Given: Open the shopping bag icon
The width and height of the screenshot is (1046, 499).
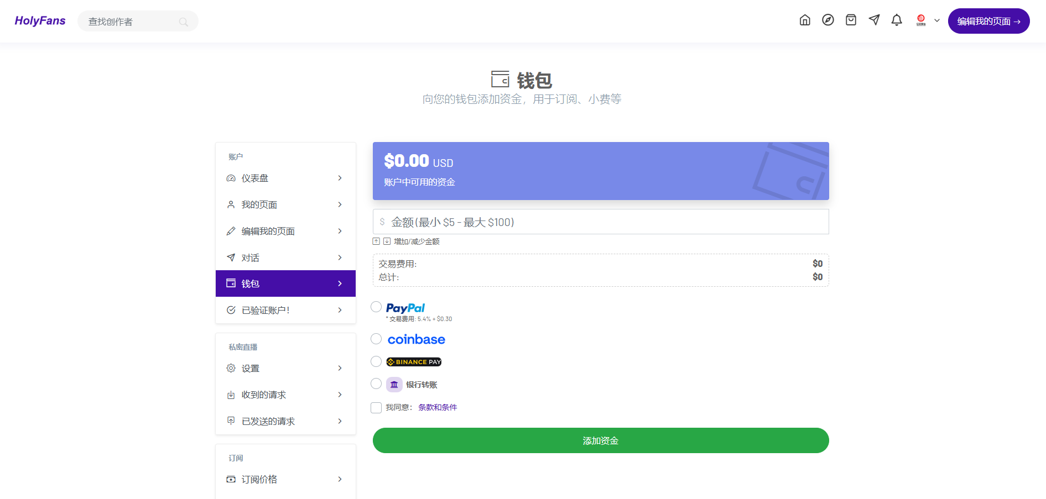Looking at the screenshot, I should tap(851, 20).
